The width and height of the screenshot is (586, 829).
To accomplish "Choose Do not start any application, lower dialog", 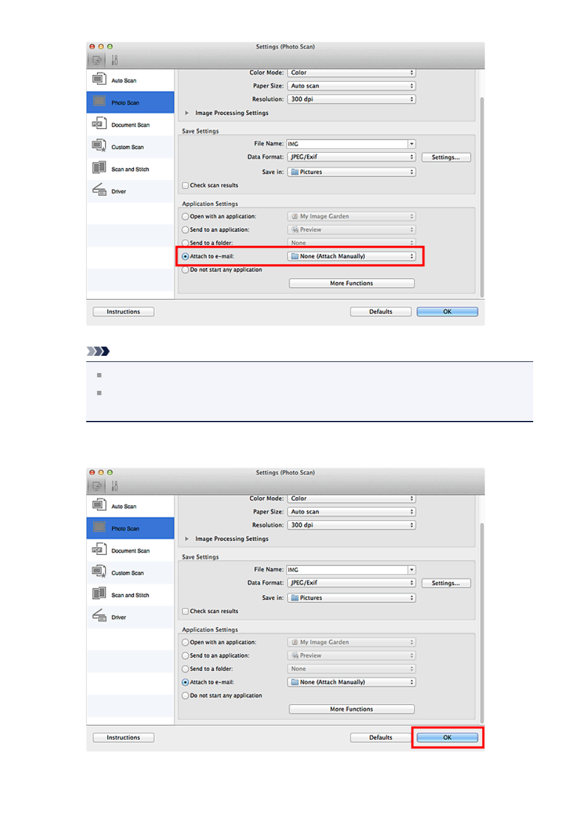I will coord(186,696).
